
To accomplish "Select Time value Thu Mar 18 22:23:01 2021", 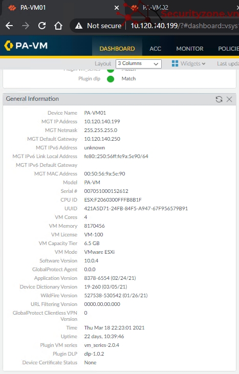I will pyautogui.click(x=114, y=328).
